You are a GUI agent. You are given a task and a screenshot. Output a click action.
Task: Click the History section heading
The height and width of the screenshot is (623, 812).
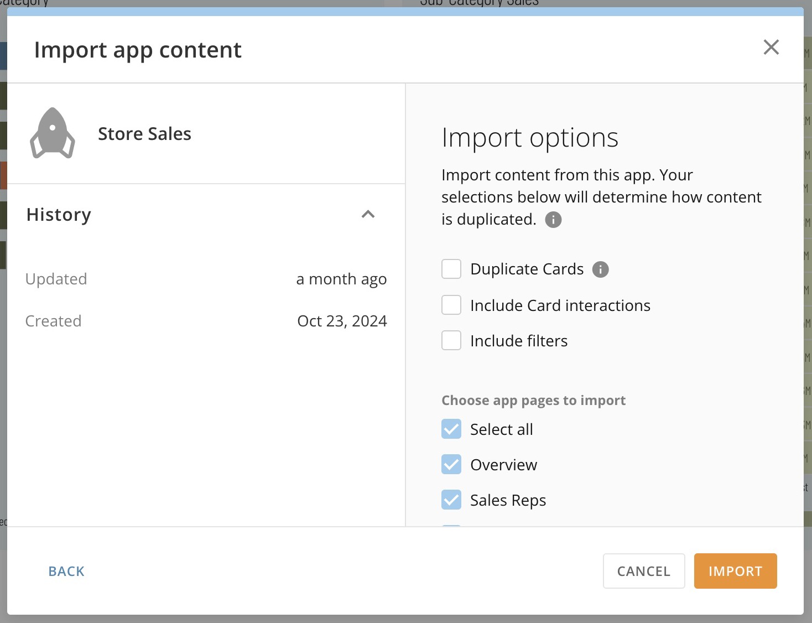59,215
